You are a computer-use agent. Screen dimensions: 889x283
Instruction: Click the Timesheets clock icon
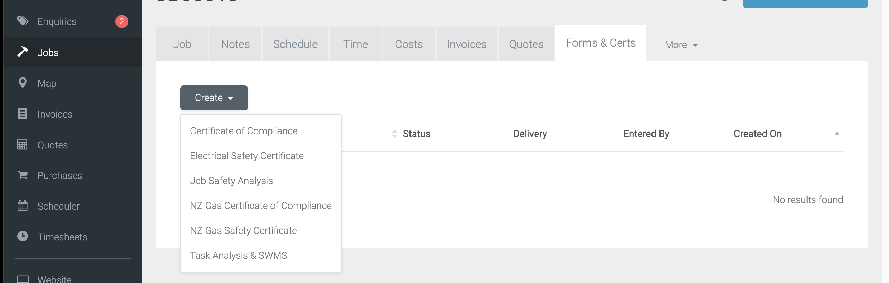23,236
